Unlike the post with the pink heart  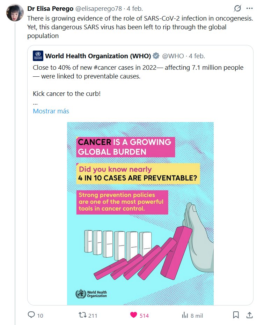[x=133, y=315]
